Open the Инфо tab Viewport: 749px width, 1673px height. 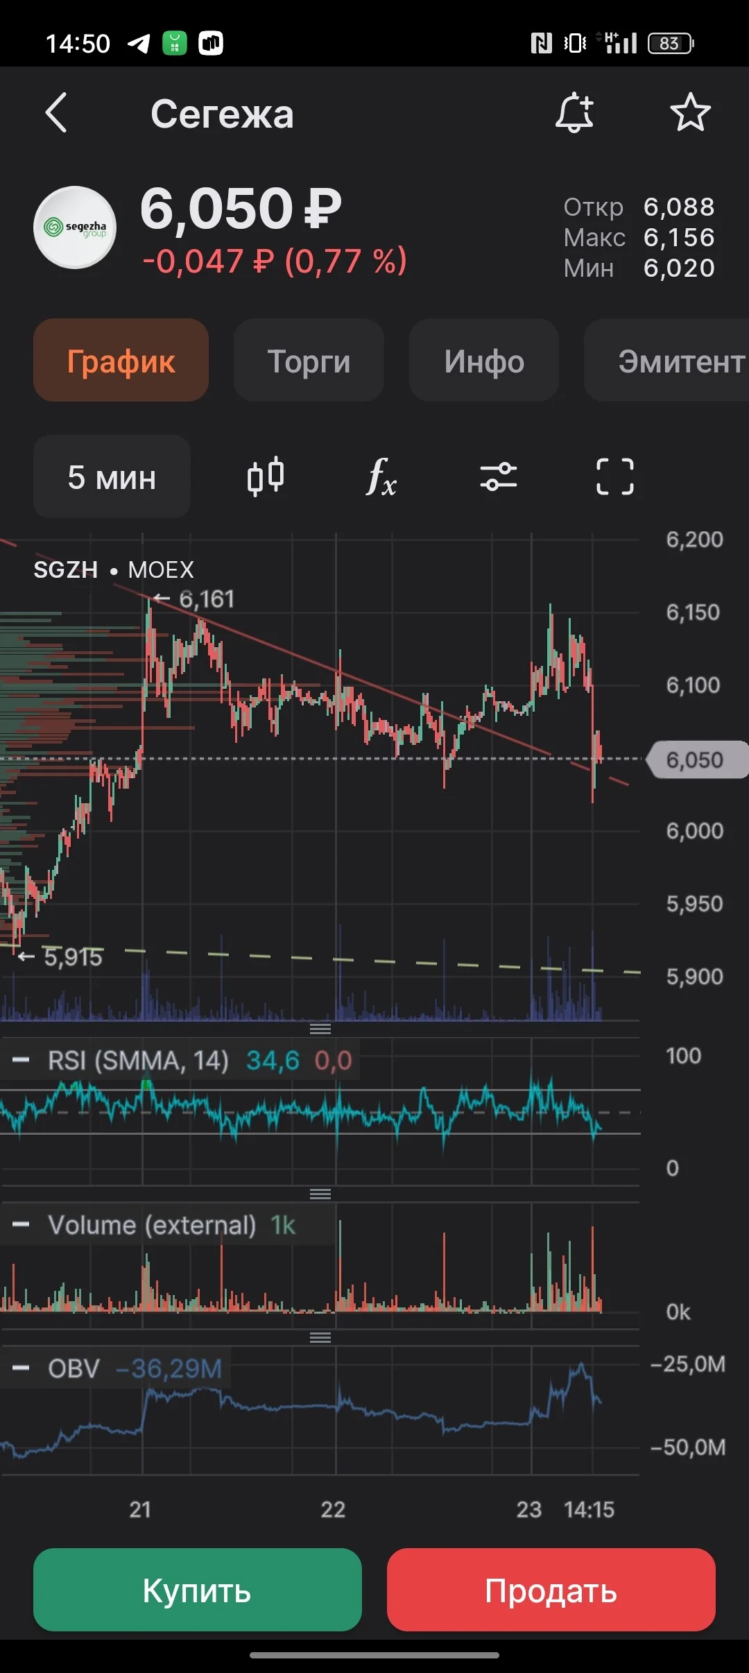[484, 361]
